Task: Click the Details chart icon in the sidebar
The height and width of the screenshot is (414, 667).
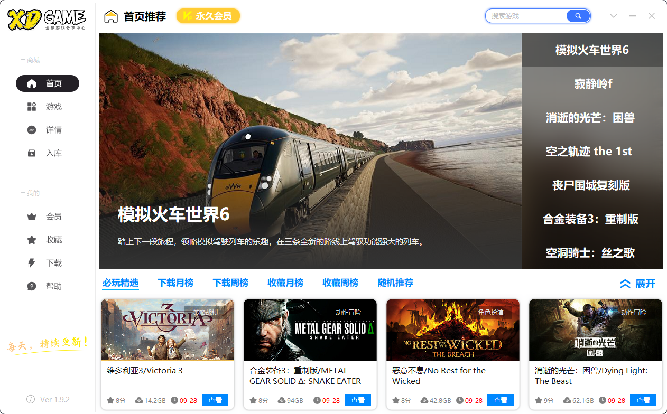Action: 32,130
